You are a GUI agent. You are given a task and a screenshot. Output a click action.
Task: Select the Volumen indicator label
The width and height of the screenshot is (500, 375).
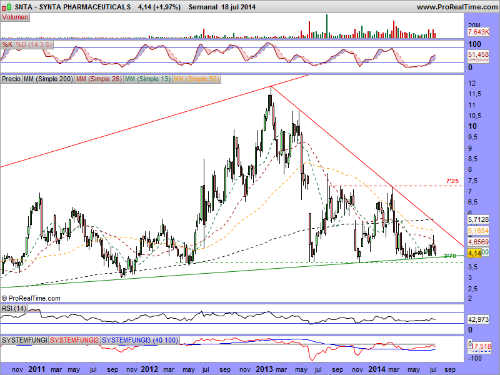[x=15, y=17]
